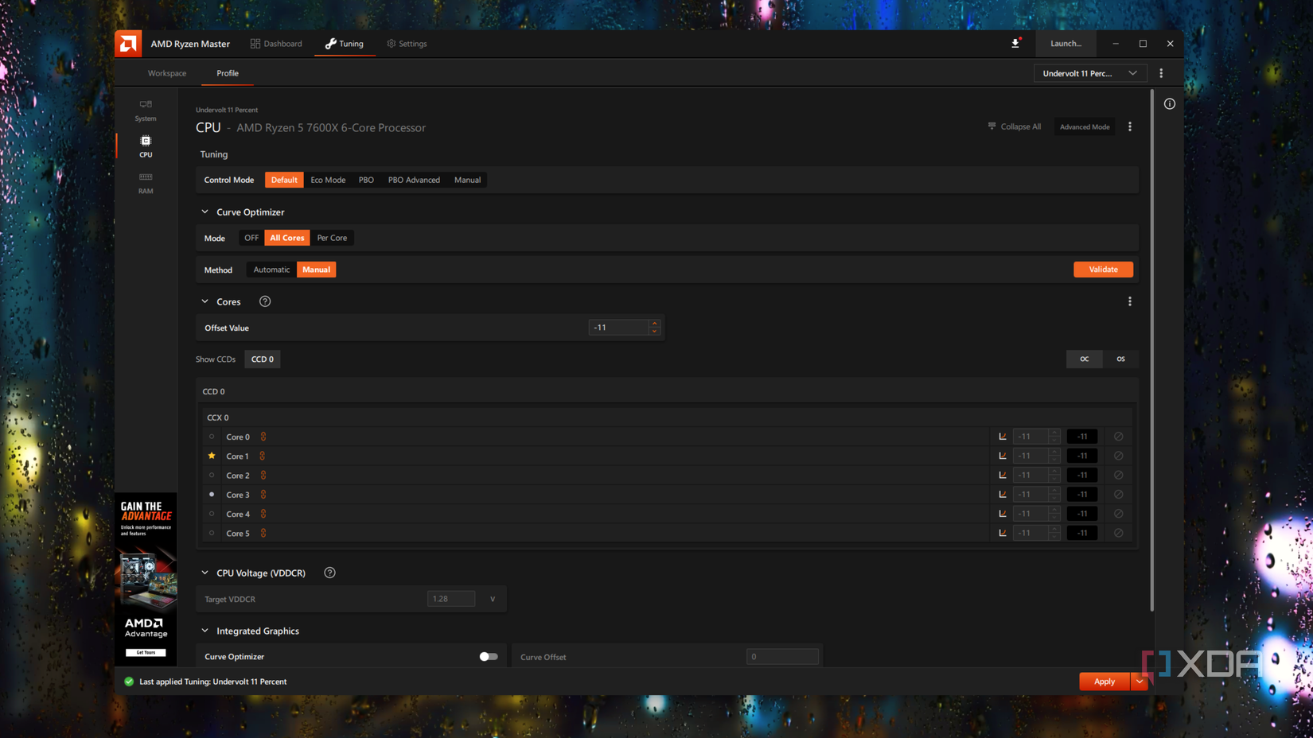Open the System sidebar panel
1313x738 pixels.
tap(146, 110)
